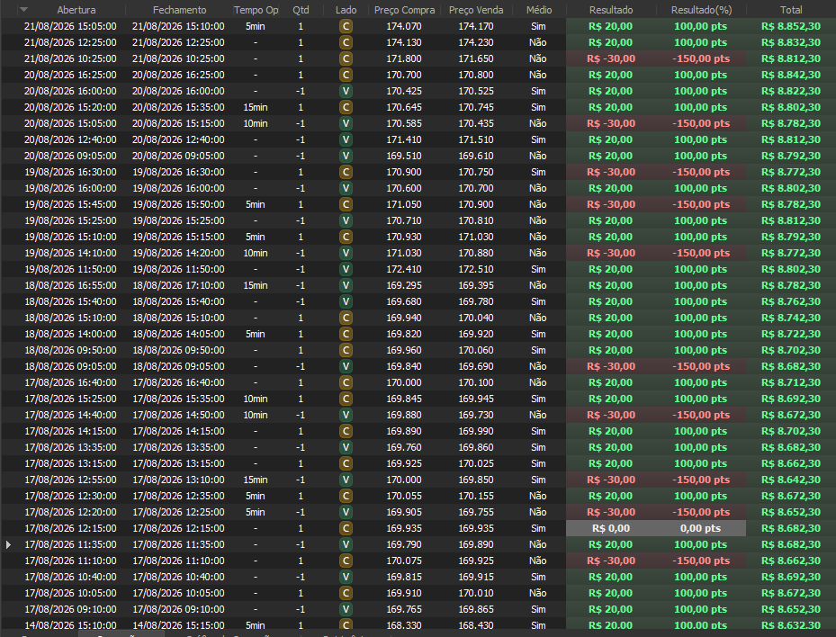Select the total cell R$ 8.722,30

pos(791,334)
